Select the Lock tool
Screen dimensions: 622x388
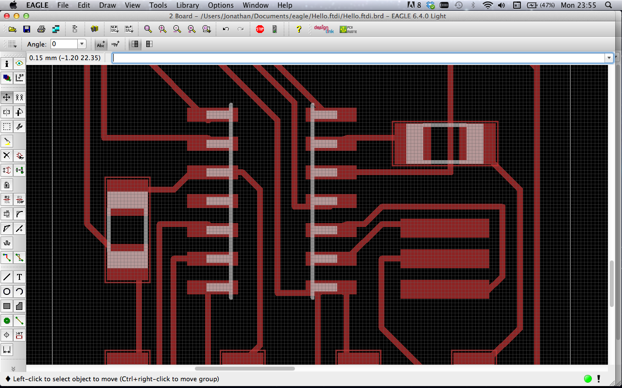[x=7, y=185]
